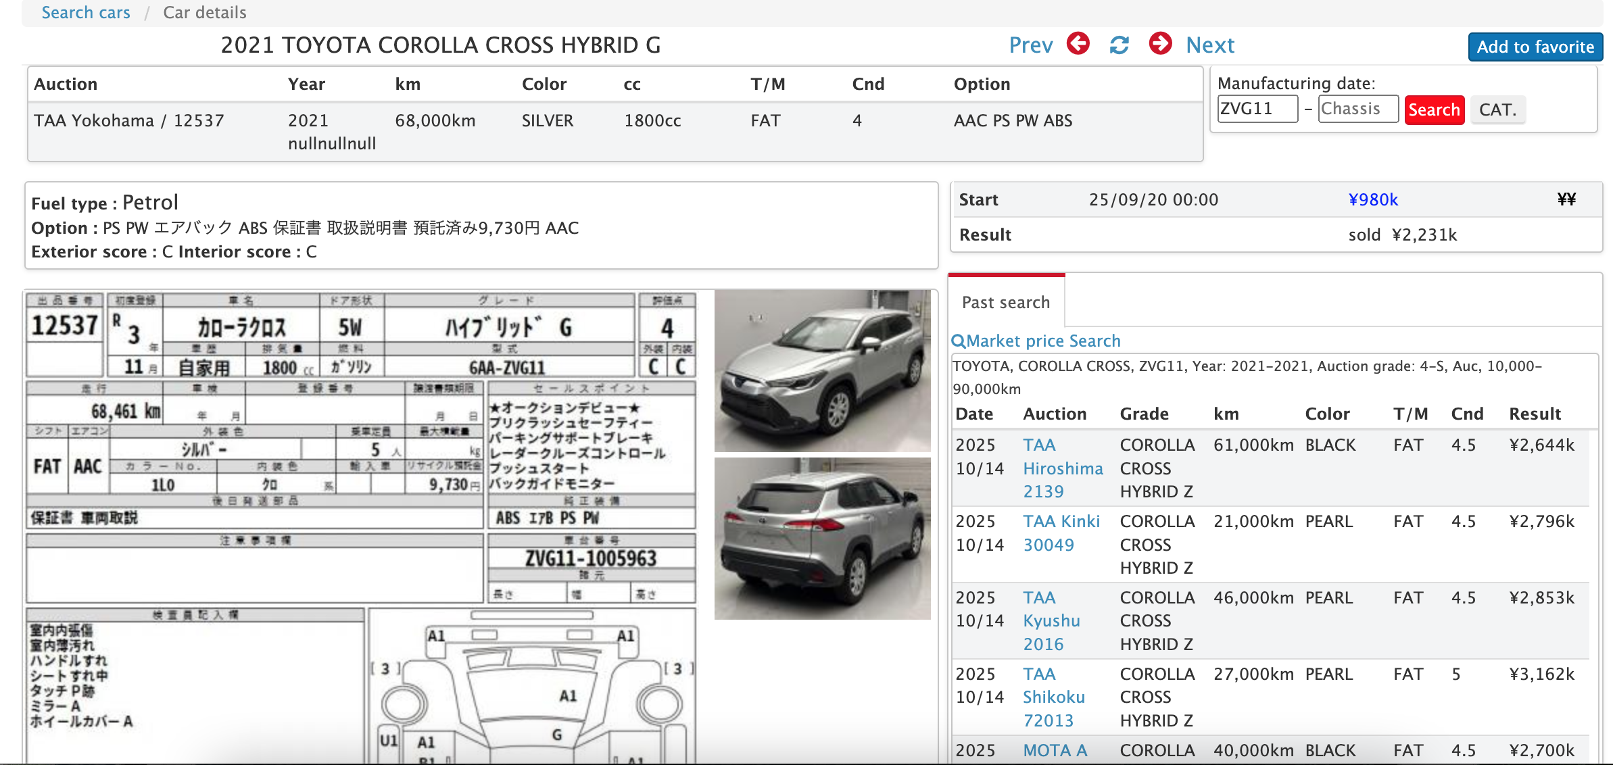Open TAA Hiroshima 2139 auction link
Image resolution: width=1613 pixels, height=765 pixels.
1062,468
